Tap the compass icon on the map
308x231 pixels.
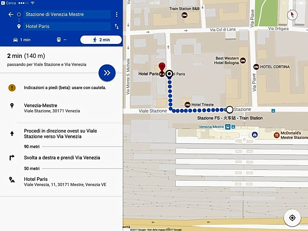(292, 15)
